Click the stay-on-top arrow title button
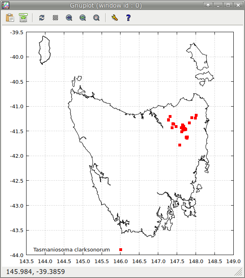Screen dimensions: 245x278 pyautogui.click(x=208, y=5)
